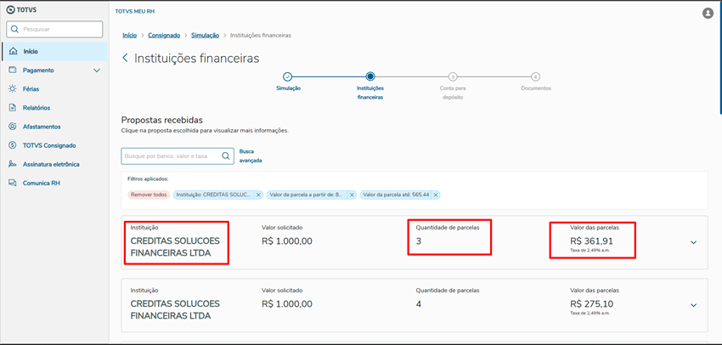Click the R$ 361,91 installment value
This screenshot has width=722, height=345.
point(591,240)
